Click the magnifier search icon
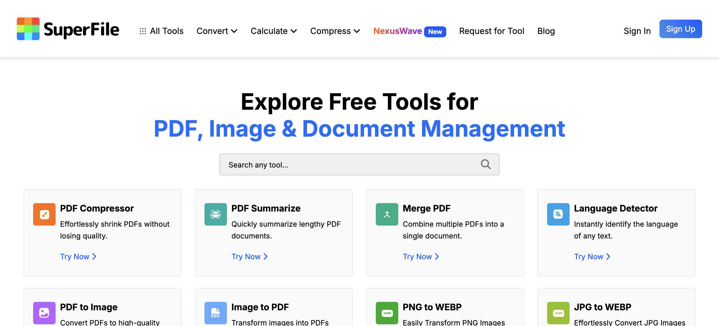The height and width of the screenshot is (326, 719). click(486, 164)
